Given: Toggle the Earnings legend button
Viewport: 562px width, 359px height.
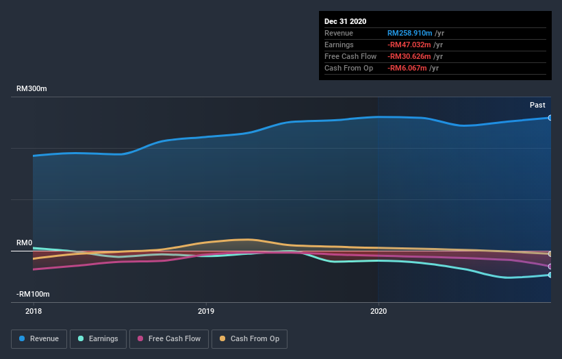Looking at the screenshot, I should pos(98,339).
